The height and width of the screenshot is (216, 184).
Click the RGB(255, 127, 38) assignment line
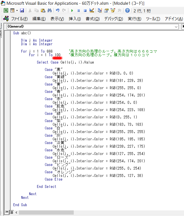point(98,175)
